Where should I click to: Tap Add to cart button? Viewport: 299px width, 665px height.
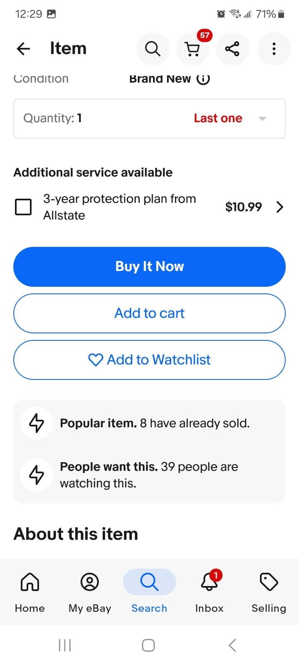coord(149,313)
